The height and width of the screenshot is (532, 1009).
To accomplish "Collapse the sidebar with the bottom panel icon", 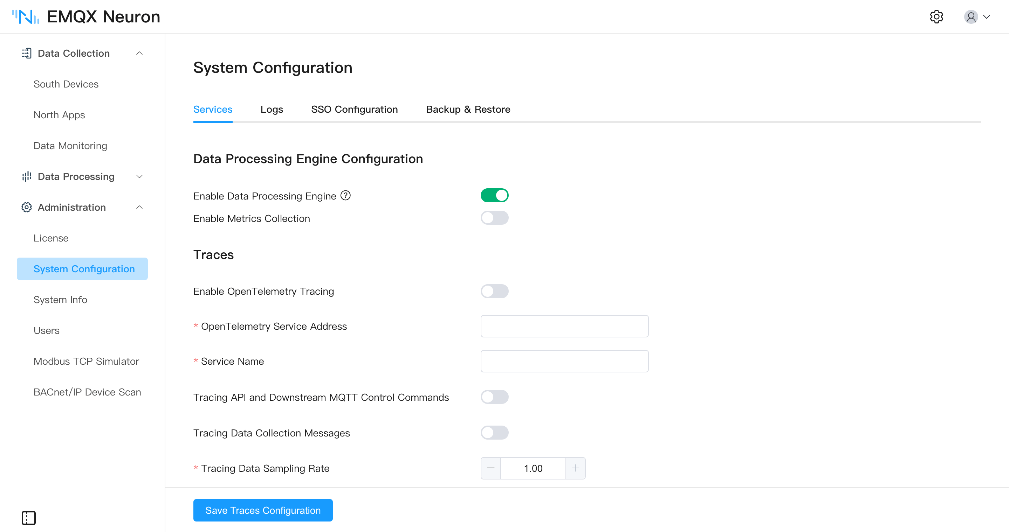I will click(x=29, y=518).
